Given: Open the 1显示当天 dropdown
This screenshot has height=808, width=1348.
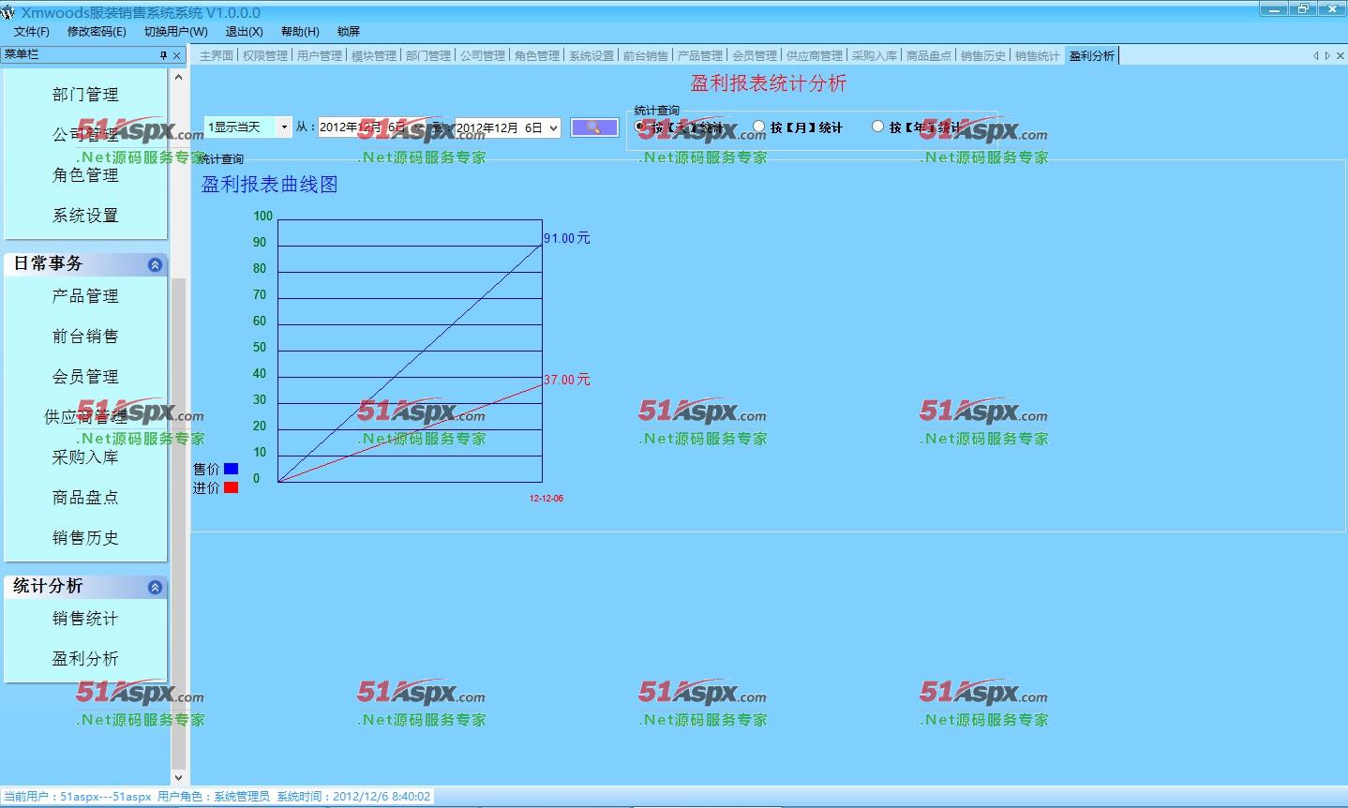Looking at the screenshot, I should [x=284, y=127].
